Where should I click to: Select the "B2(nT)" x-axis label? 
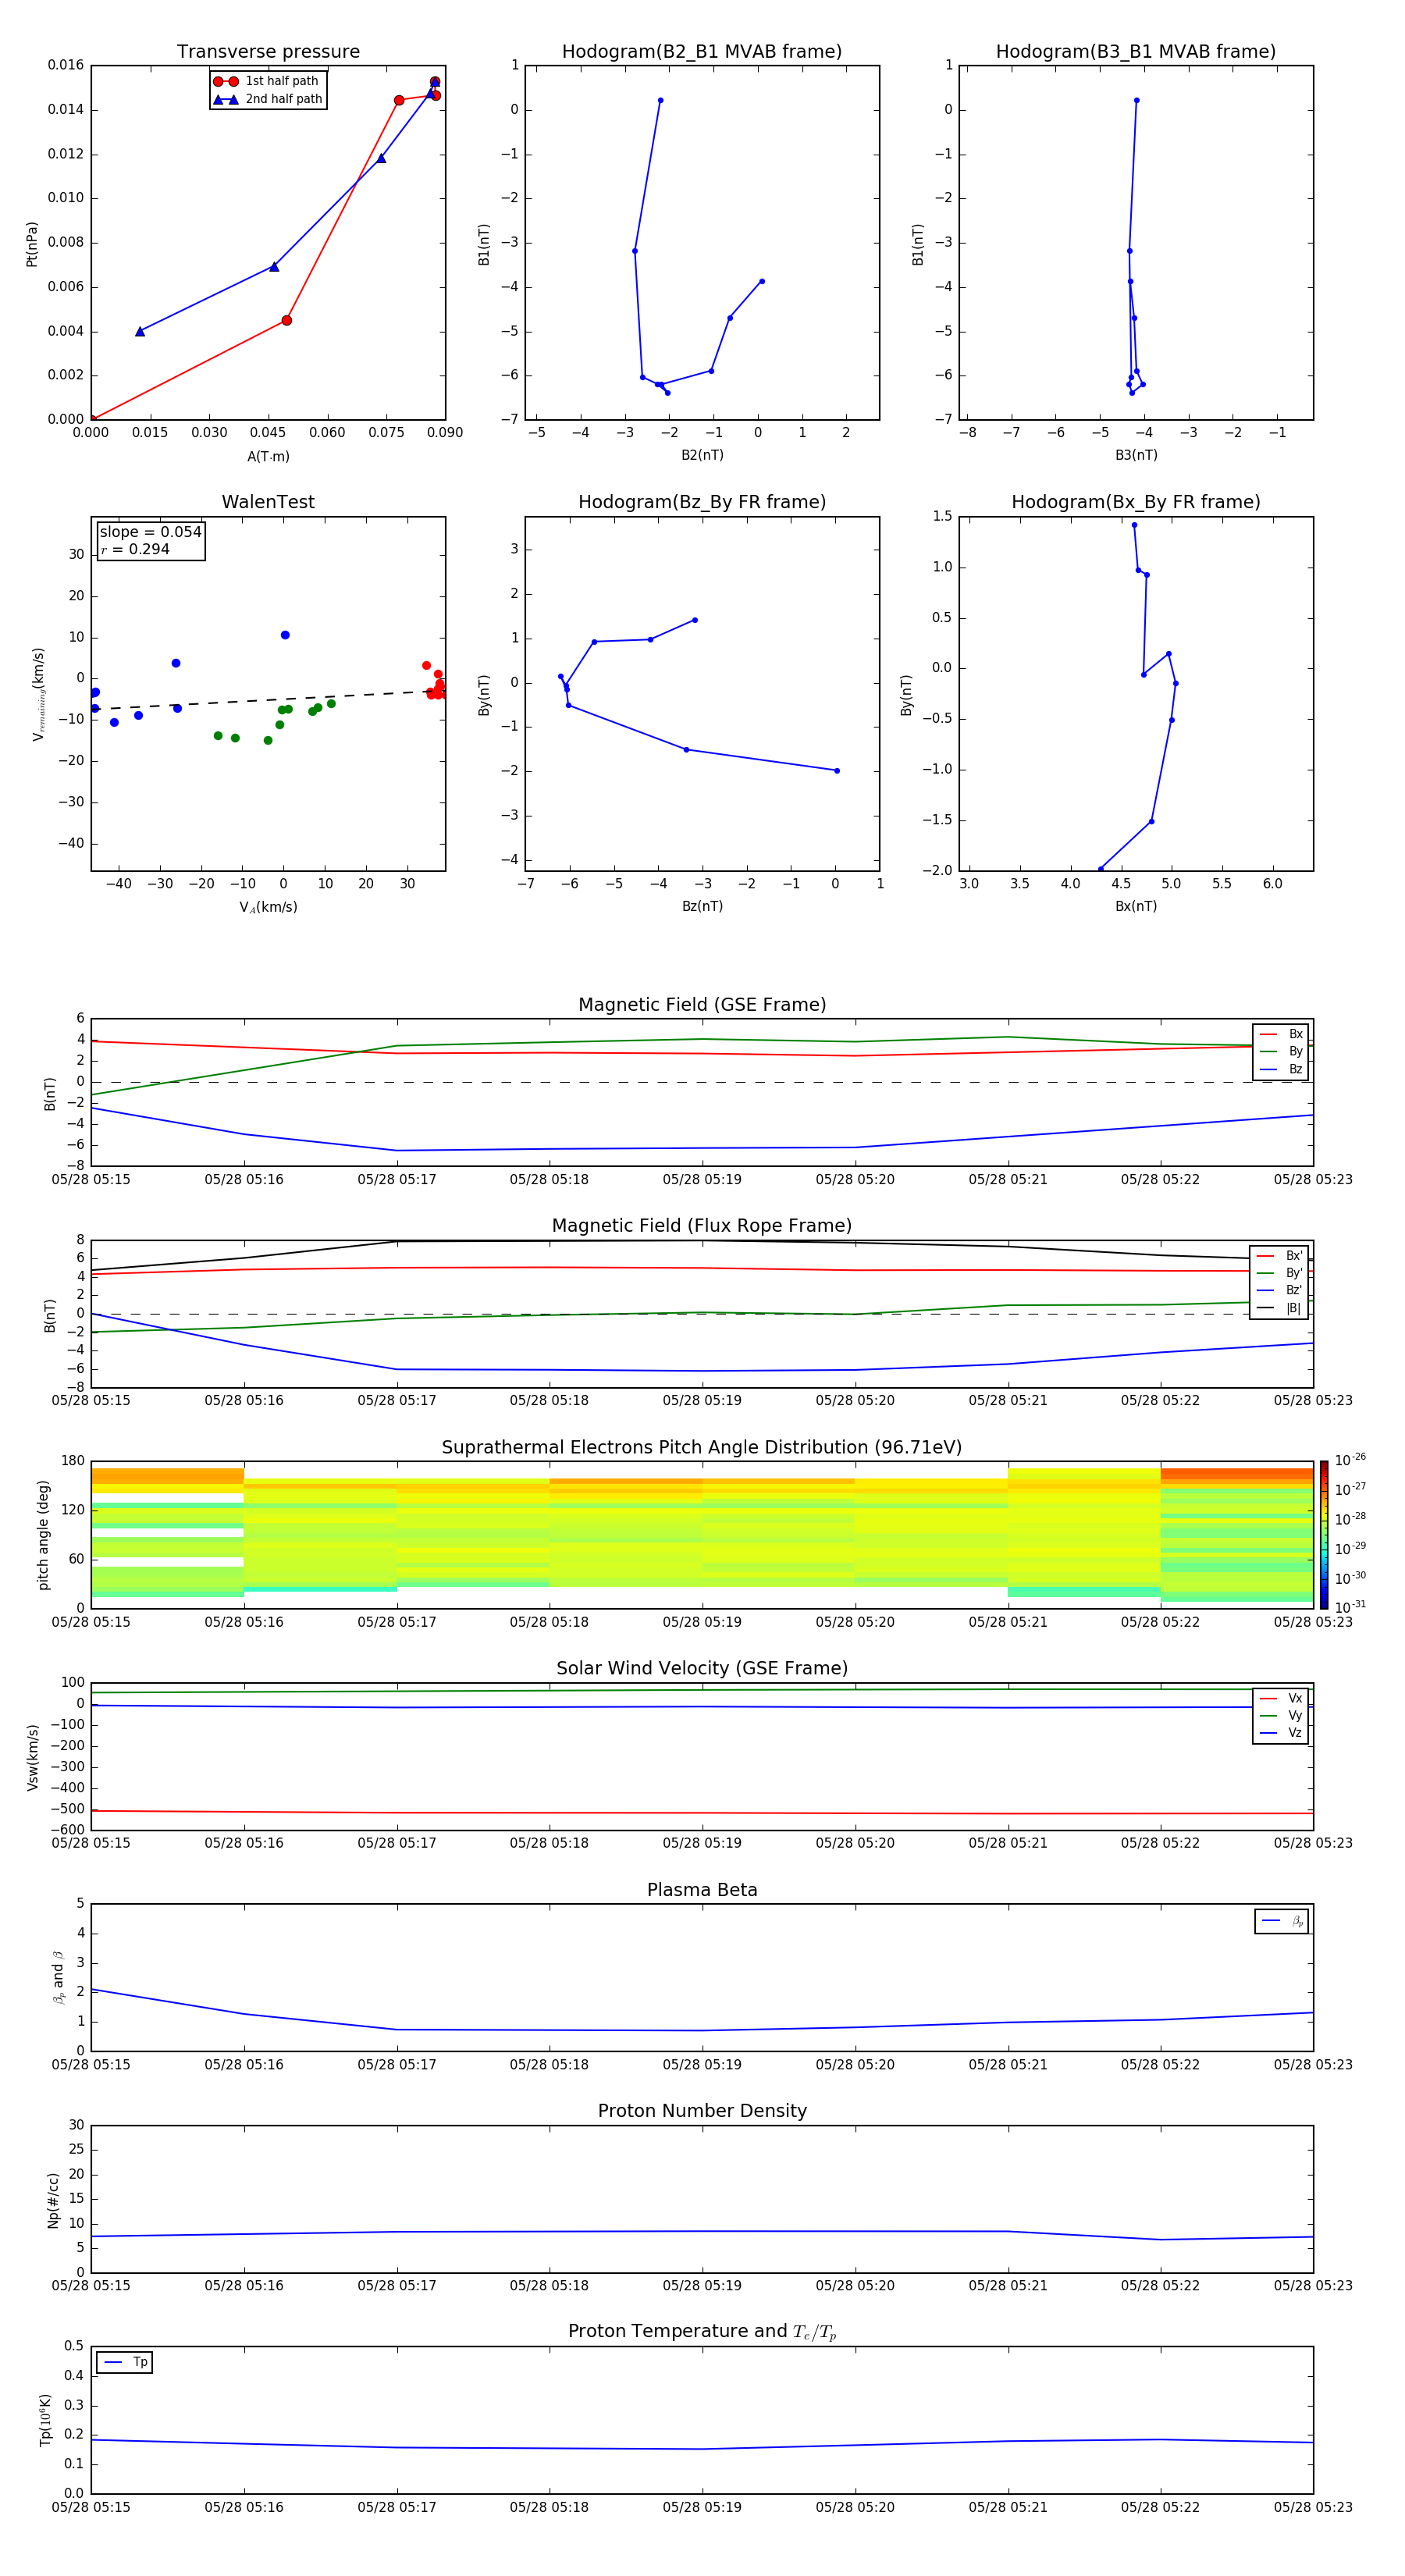[702, 455]
